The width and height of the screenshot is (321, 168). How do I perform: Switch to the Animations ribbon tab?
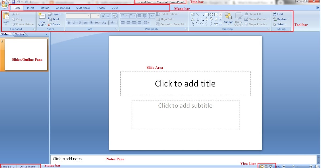click(x=63, y=8)
